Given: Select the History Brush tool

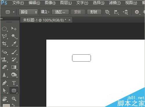Looking at the screenshot, I should [x=14, y=60].
